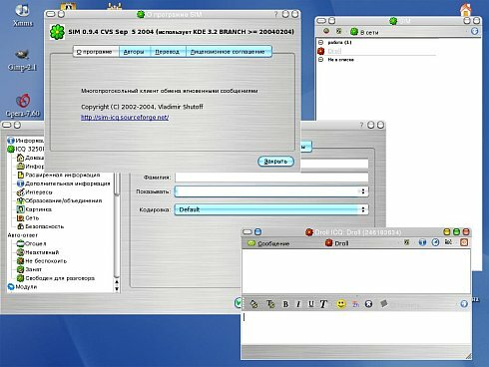The height and width of the screenshot is (367, 489).
Task: Open the font selection T icon
Action: [x=323, y=304]
